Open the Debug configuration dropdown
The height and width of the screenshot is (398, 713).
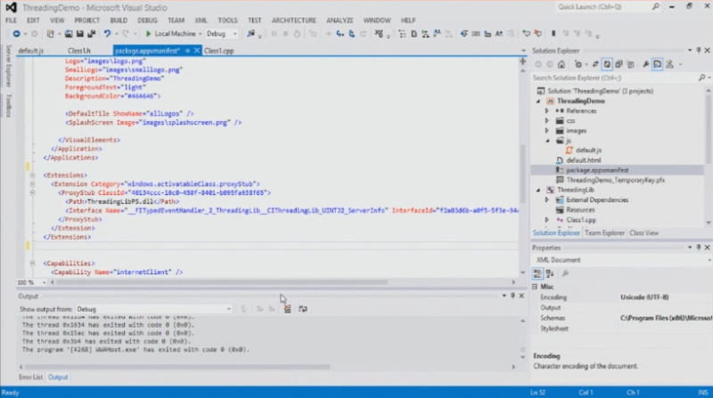pyautogui.click(x=235, y=34)
